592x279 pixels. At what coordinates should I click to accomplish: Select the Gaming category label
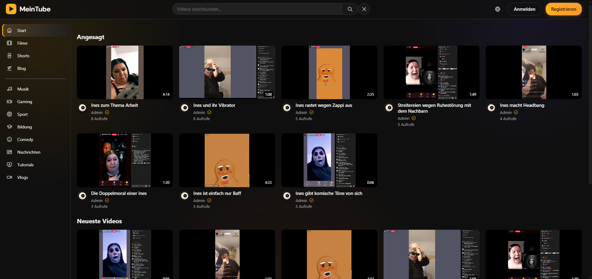25,102
